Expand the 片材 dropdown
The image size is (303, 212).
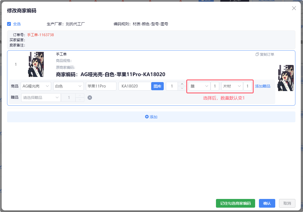pos(232,86)
